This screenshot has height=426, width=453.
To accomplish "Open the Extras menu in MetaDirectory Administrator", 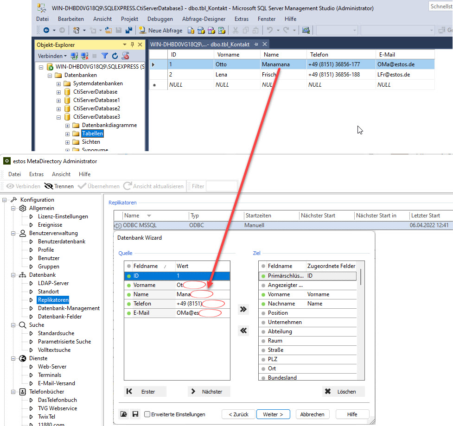I will click(36, 174).
